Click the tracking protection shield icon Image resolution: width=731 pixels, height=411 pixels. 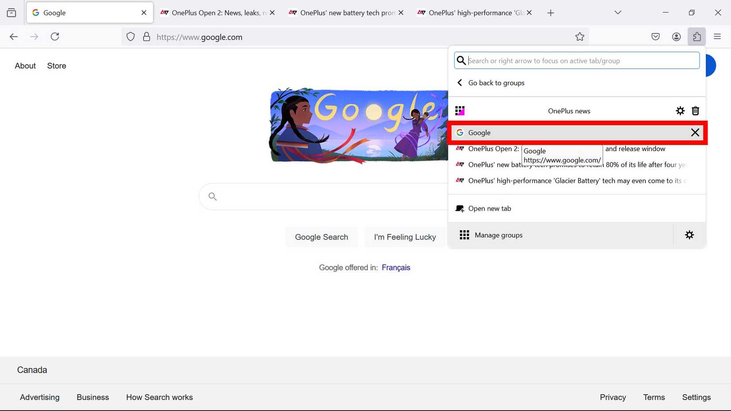pyautogui.click(x=130, y=37)
